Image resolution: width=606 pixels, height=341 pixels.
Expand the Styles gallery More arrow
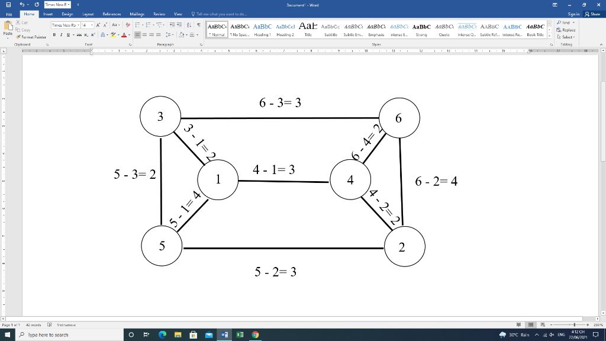(550, 36)
